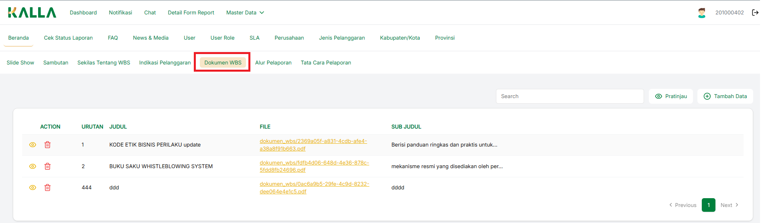
Task: Click eye icon for the ddd row
Action: (33, 187)
